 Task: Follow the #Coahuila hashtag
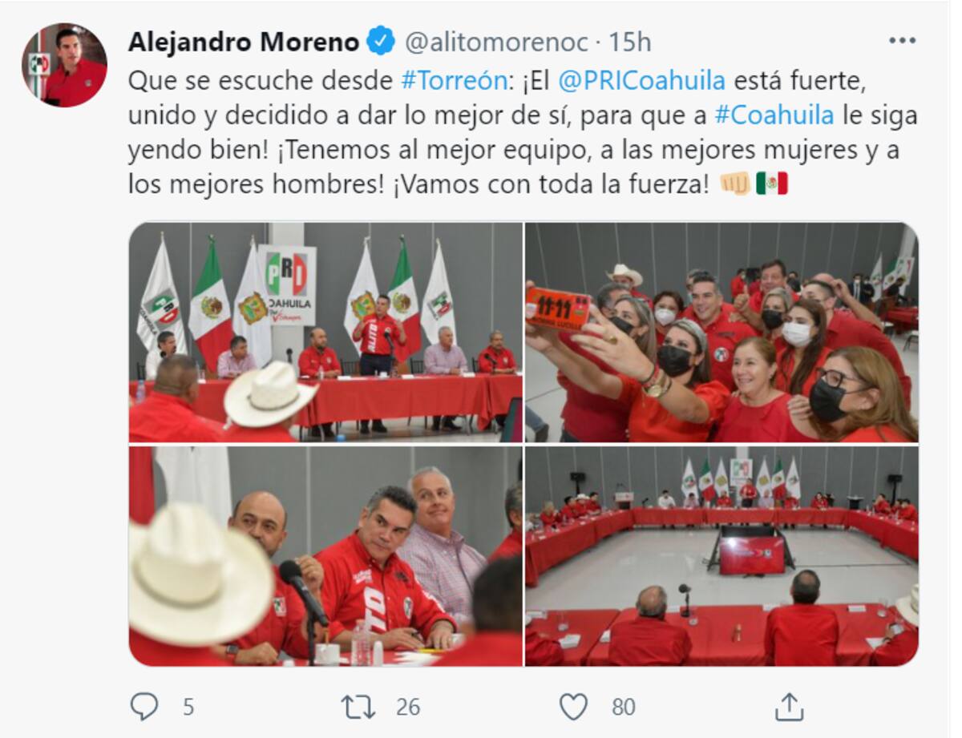774,115
